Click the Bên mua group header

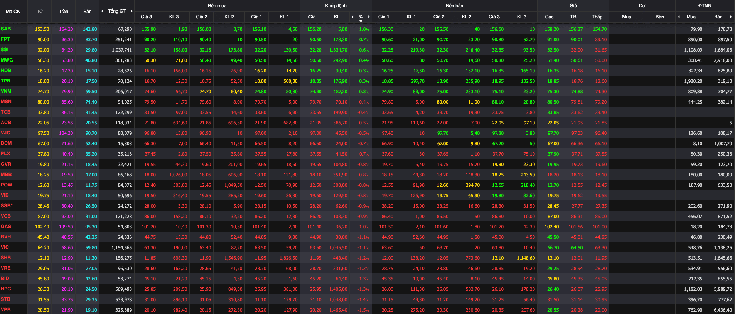(217, 6)
